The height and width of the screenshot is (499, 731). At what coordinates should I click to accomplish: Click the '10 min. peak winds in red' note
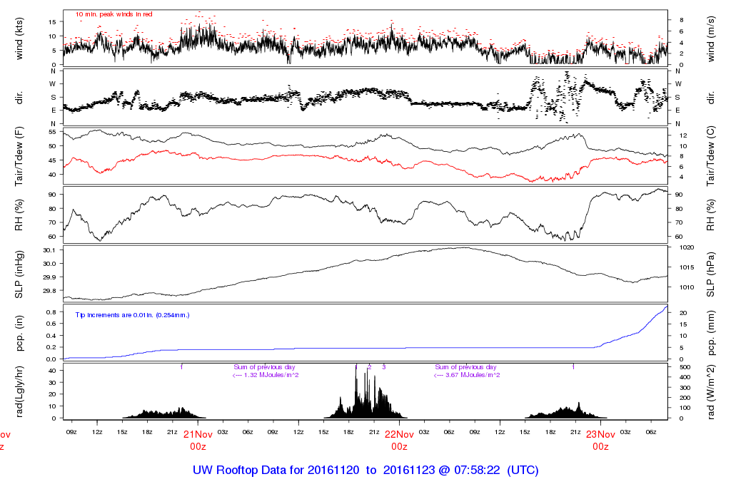click(x=114, y=14)
